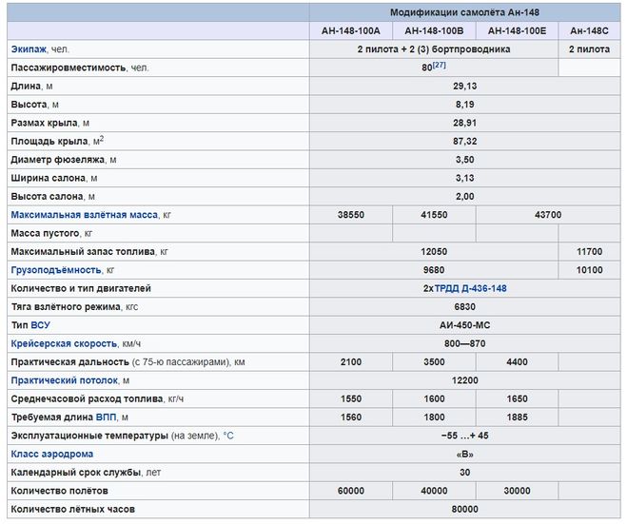
Task: Select the АИ-450-МС APU cell
Action: tap(464, 325)
